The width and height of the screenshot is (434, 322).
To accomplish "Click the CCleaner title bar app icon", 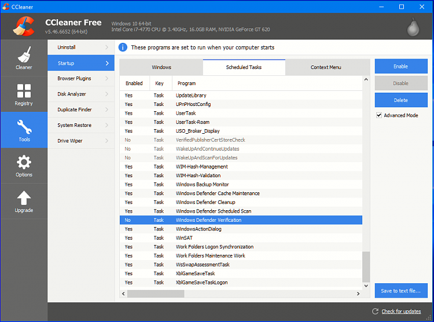I will pyautogui.click(x=6, y=6).
